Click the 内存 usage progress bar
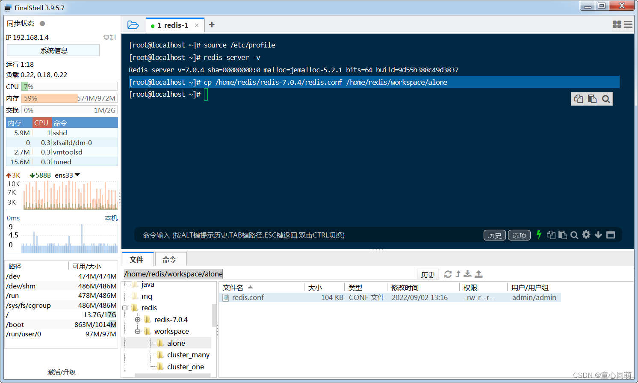Screen dimensions: 638x383 [69, 98]
